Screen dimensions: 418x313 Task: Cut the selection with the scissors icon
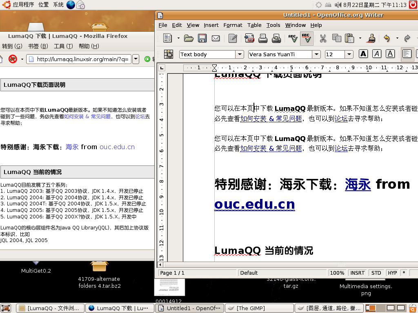[x=323, y=38]
